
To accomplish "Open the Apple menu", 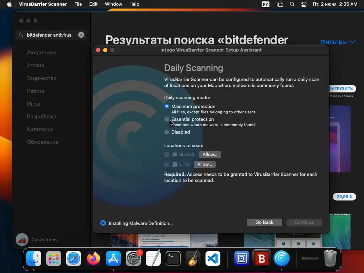I will [x=9, y=4].
